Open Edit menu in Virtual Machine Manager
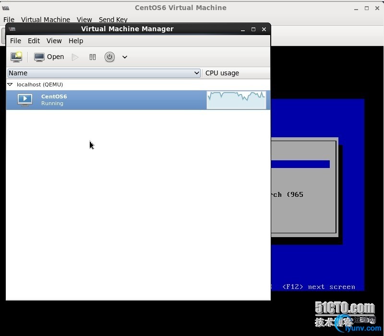 coord(34,41)
